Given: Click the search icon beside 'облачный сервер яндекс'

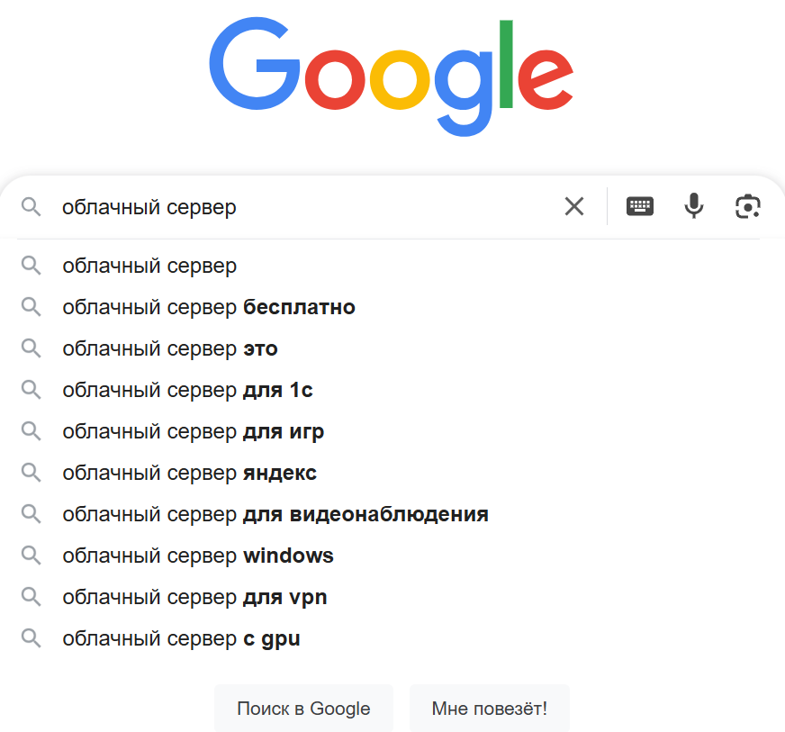Looking at the screenshot, I should click(x=32, y=473).
